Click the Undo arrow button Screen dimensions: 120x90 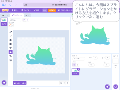24,20
